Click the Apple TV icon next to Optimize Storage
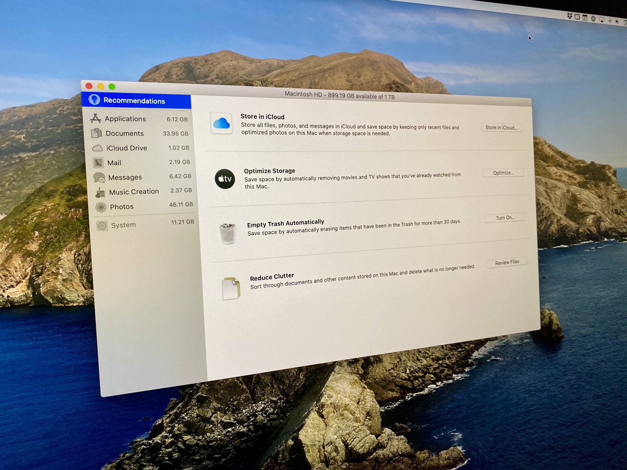Image resolution: width=627 pixels, height=470 pixels. pyautogui.click(x=225, y=179)
